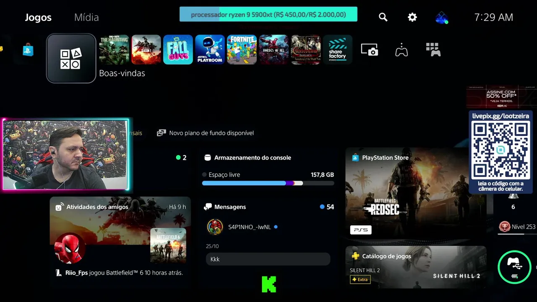The image size is (537, 302).
Task: Click the Assine com 50% OFF banner
Action: click(x=501, y=97)
